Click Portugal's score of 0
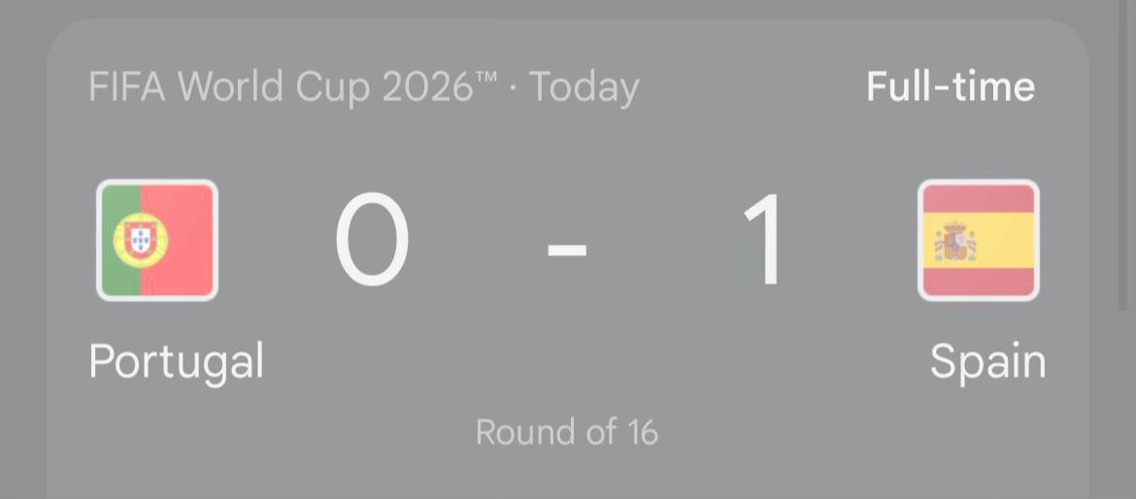The height and width of the screenshot is (499, 1136). click(372, 241)
